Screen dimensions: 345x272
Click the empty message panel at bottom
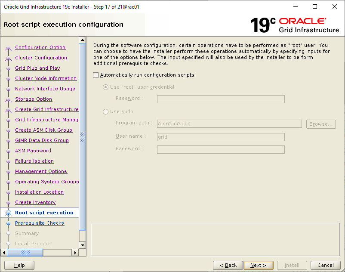pyautogui.click(x=215, y=240)
